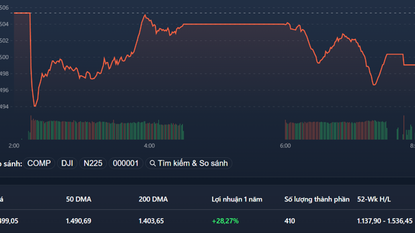
Task: Click the 1.137,90 - 1.536,45 range value
Action: click(385, 221)
